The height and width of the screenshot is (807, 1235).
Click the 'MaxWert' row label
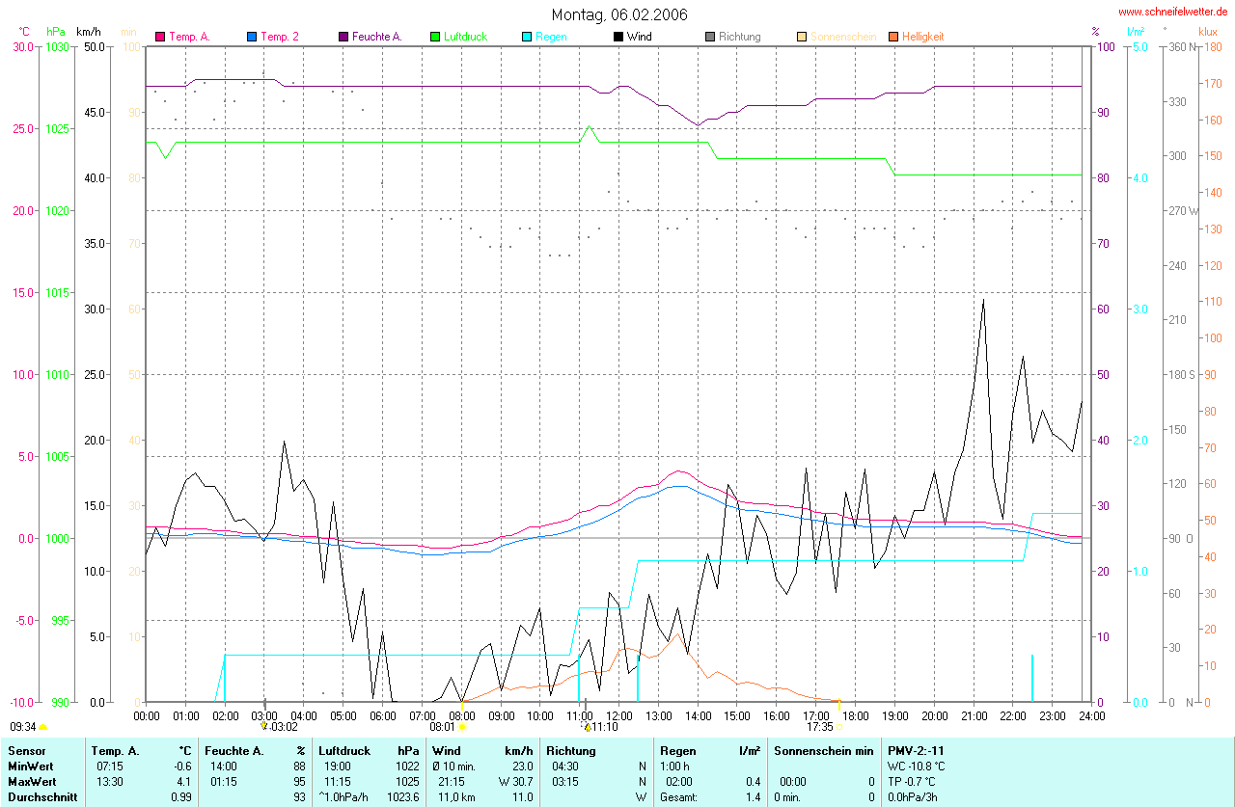pos(30,782)
